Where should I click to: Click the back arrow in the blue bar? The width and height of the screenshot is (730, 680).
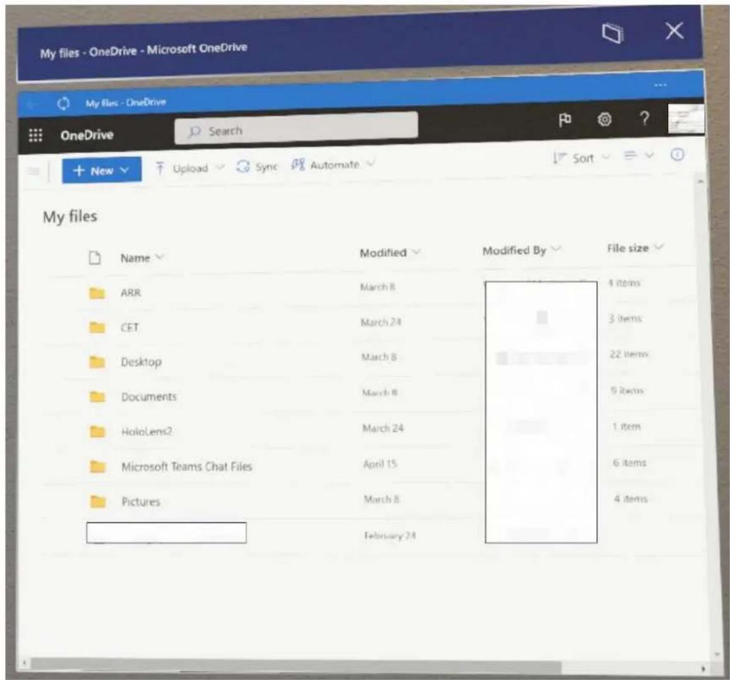click(32, 104)
